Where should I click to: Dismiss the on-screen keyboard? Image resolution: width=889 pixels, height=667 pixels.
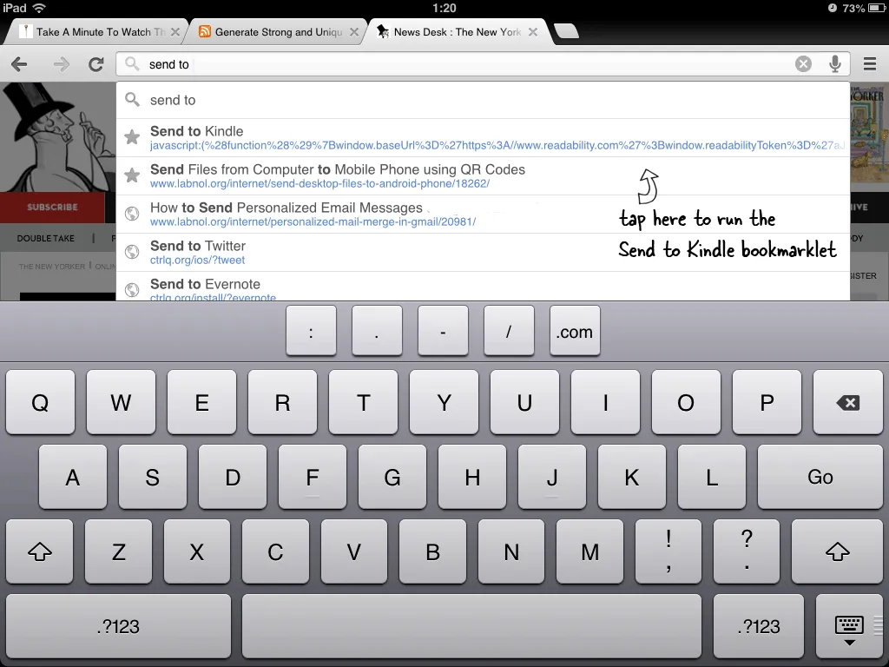click(848, 626)
